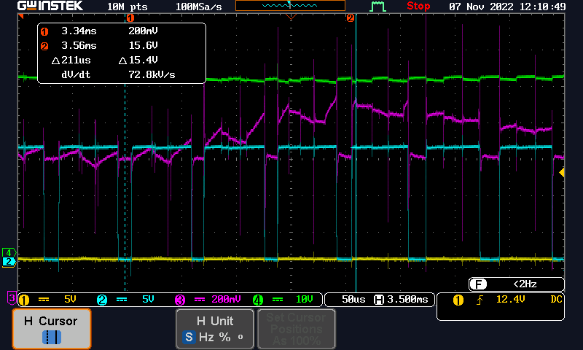Click the cursor 1 voltage 200mV value
This screenshot has height=350, width=583.
[143, 31]
